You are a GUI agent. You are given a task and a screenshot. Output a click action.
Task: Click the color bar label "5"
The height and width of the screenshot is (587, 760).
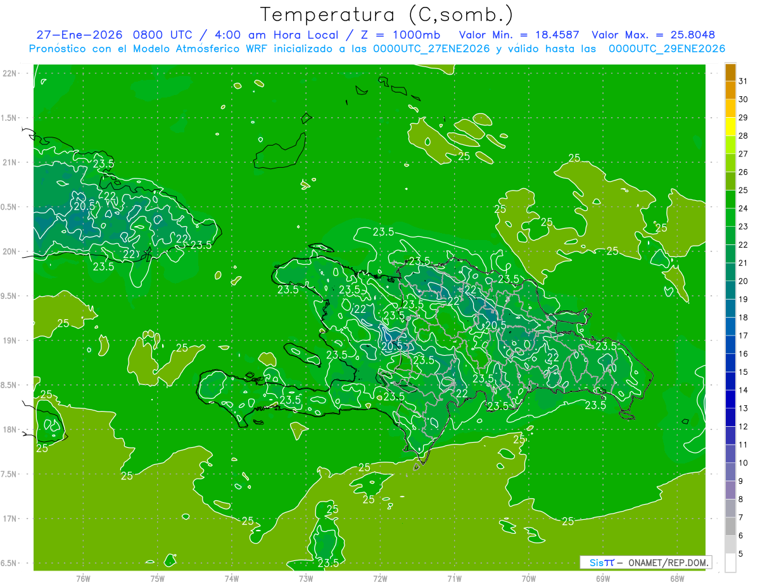pos(741,554)
